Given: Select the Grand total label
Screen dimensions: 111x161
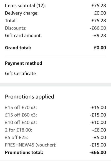Looking at the screenshot, I should [18, 48].
